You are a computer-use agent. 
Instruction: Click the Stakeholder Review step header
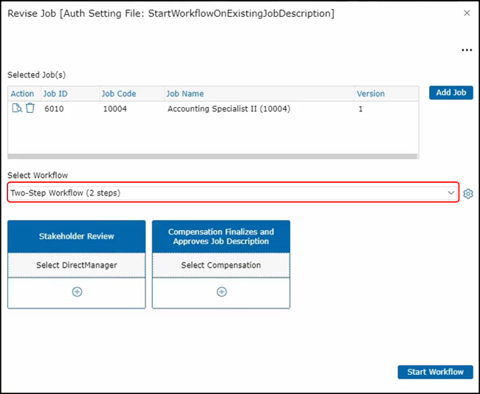77,237
